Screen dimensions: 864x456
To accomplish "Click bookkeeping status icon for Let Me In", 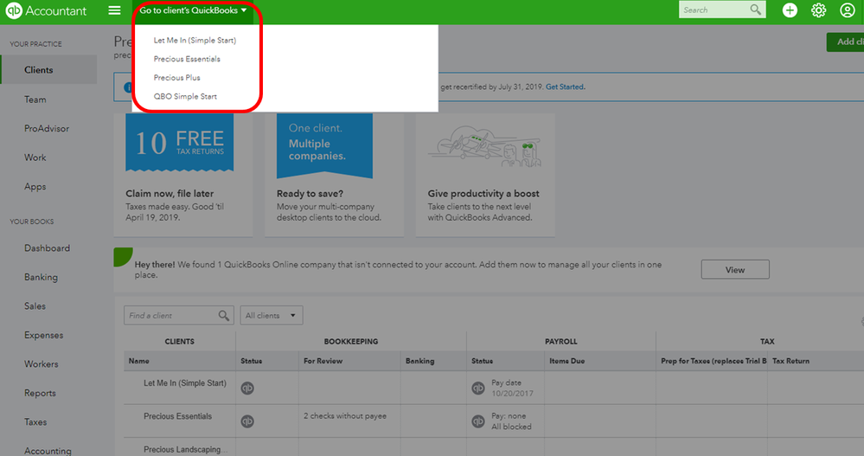I will pos(247,389).
